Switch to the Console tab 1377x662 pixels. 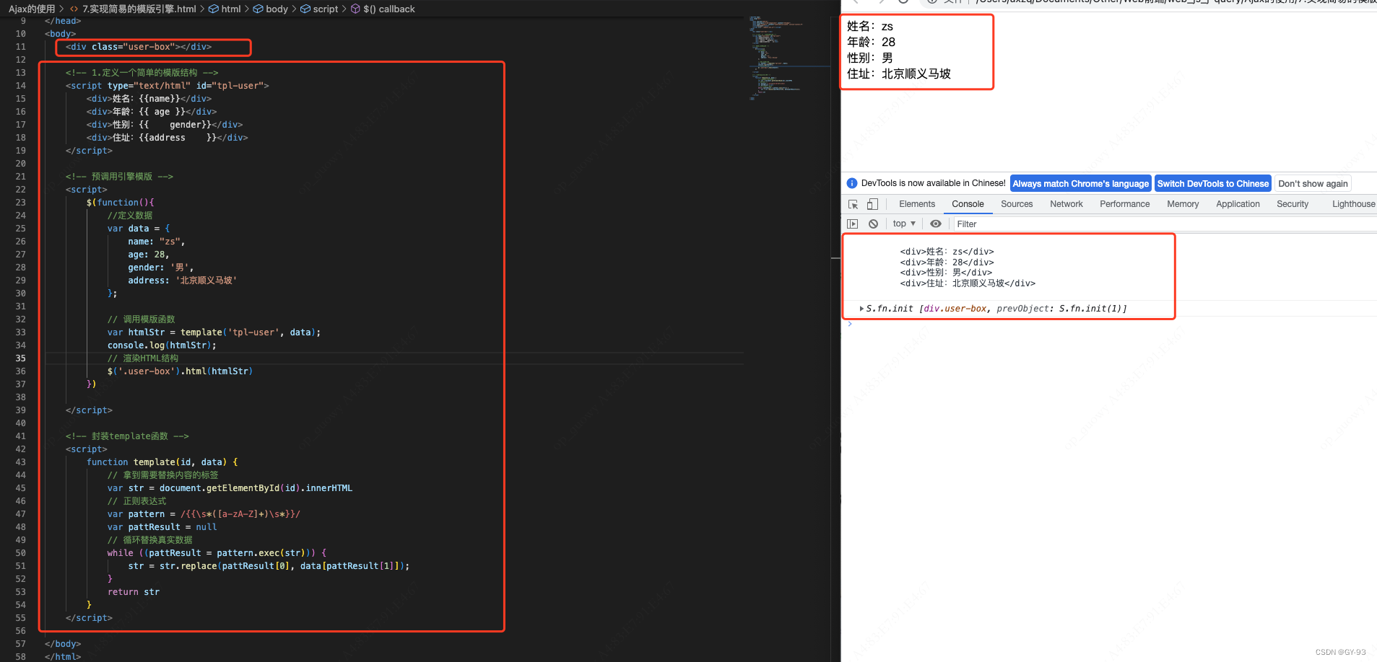(968, 204)
